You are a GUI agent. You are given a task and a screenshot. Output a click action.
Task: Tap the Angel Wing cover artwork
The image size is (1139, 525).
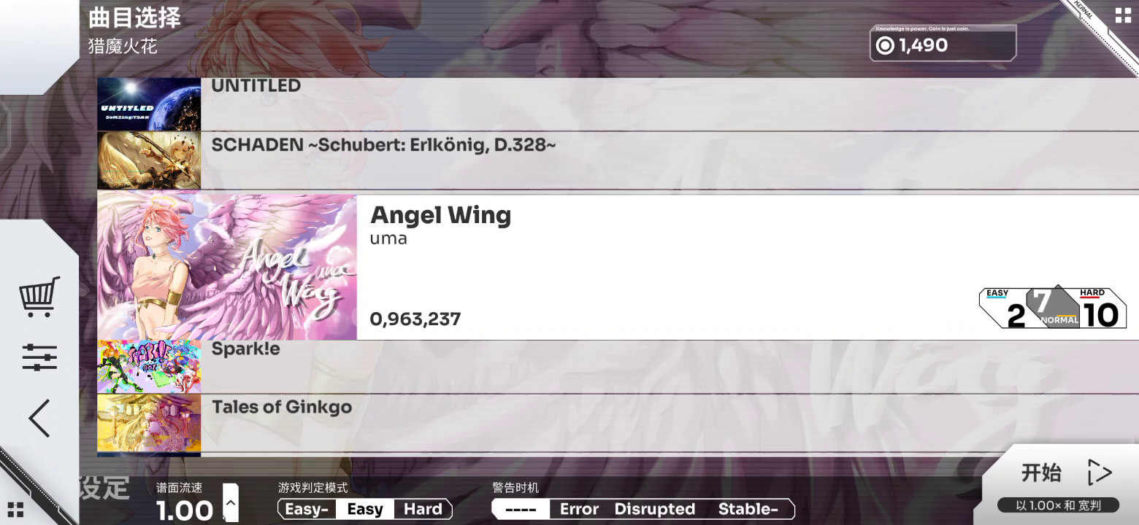point(227,266)
